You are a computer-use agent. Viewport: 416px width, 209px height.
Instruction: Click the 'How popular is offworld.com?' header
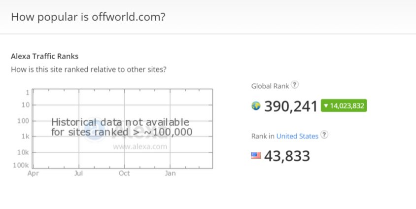[x=88, y=17]
